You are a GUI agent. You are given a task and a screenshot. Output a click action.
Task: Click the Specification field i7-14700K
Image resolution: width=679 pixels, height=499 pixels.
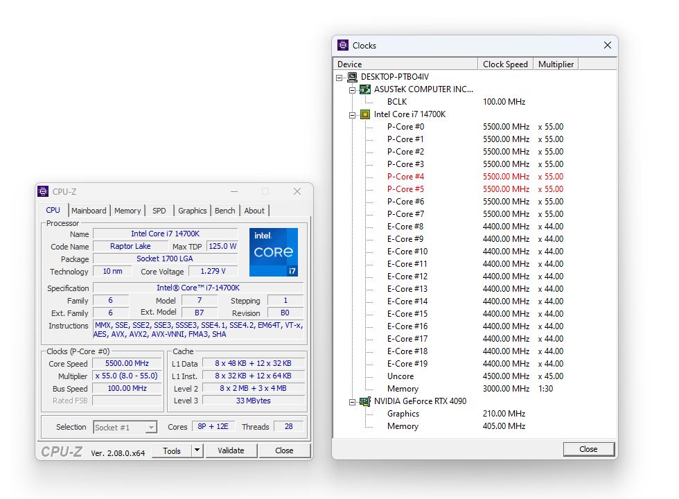[x=198, y=288]
